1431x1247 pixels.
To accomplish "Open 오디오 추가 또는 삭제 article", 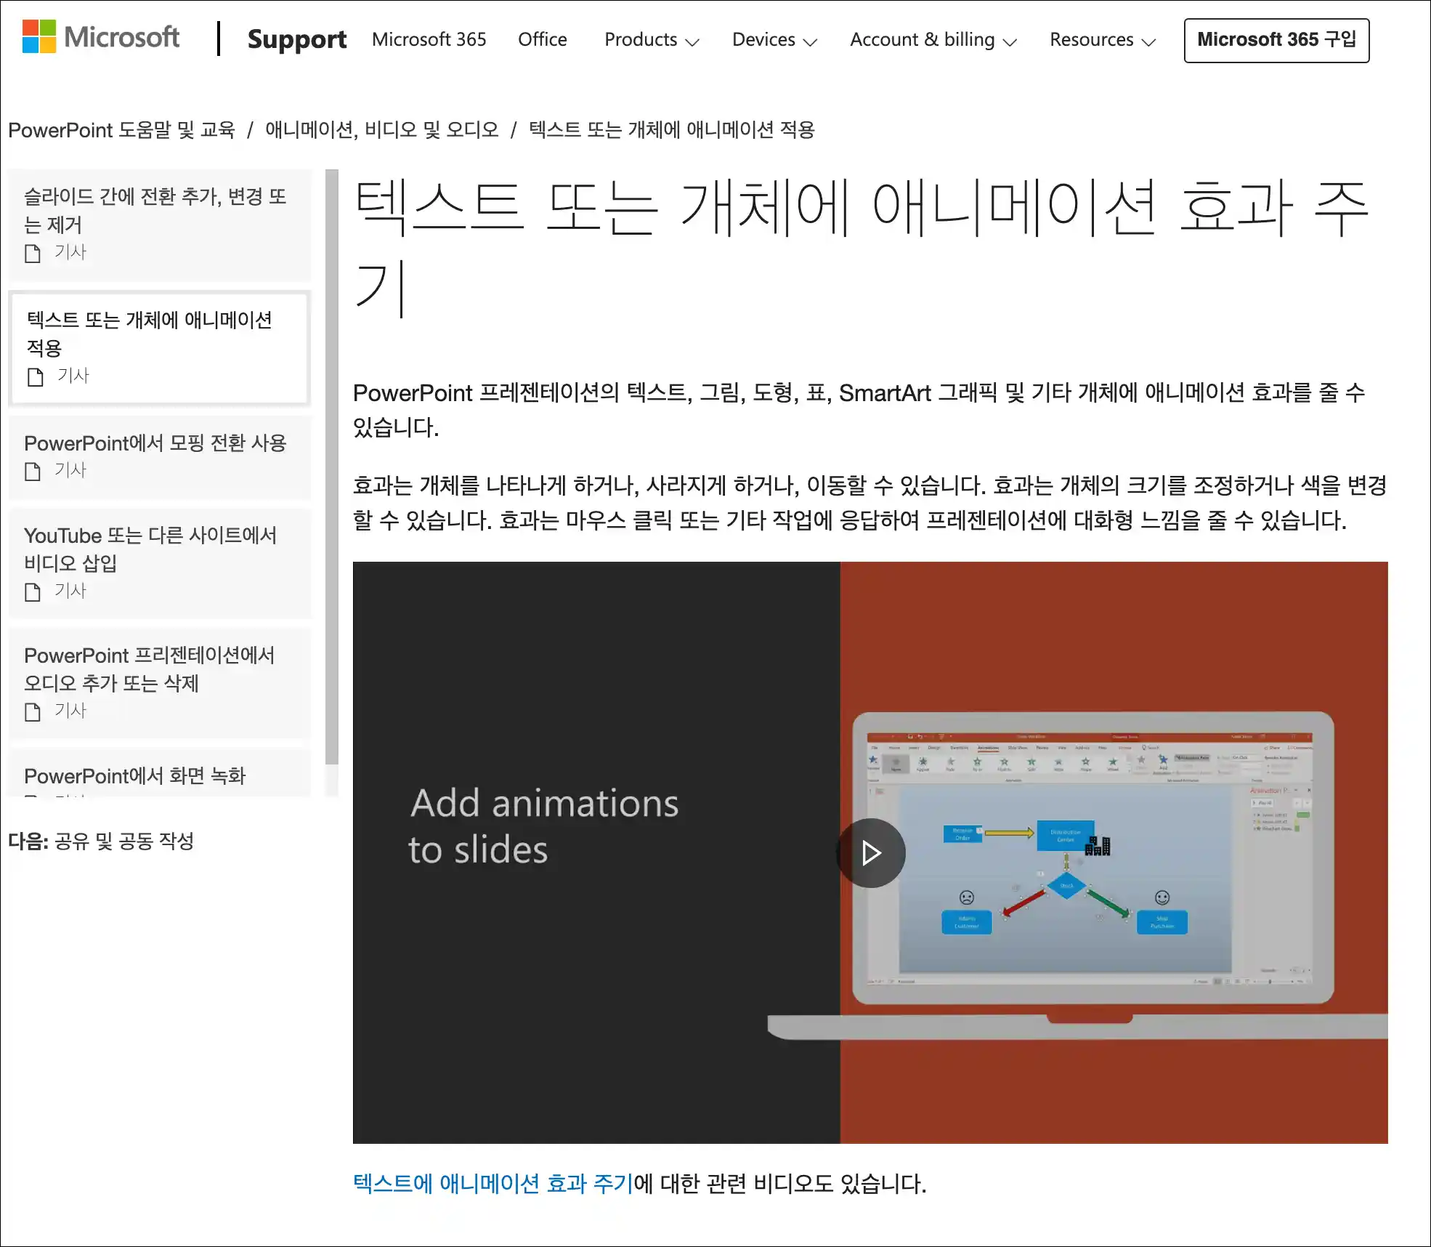I will (159, 683).
